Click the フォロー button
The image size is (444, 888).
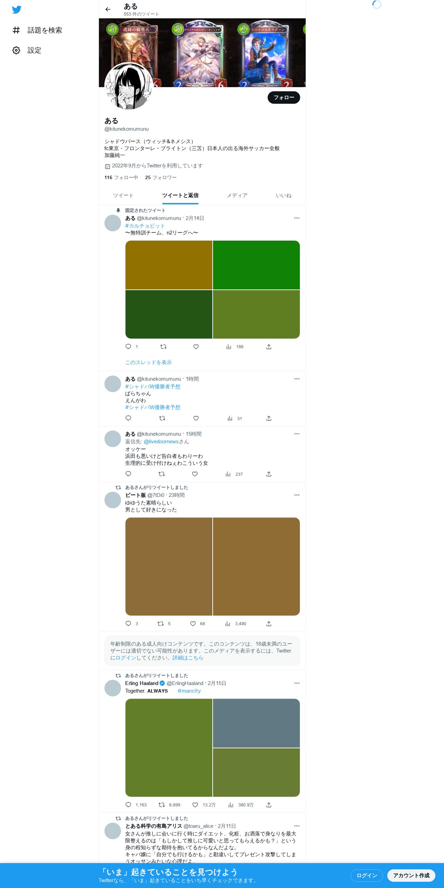coord(284,98)
